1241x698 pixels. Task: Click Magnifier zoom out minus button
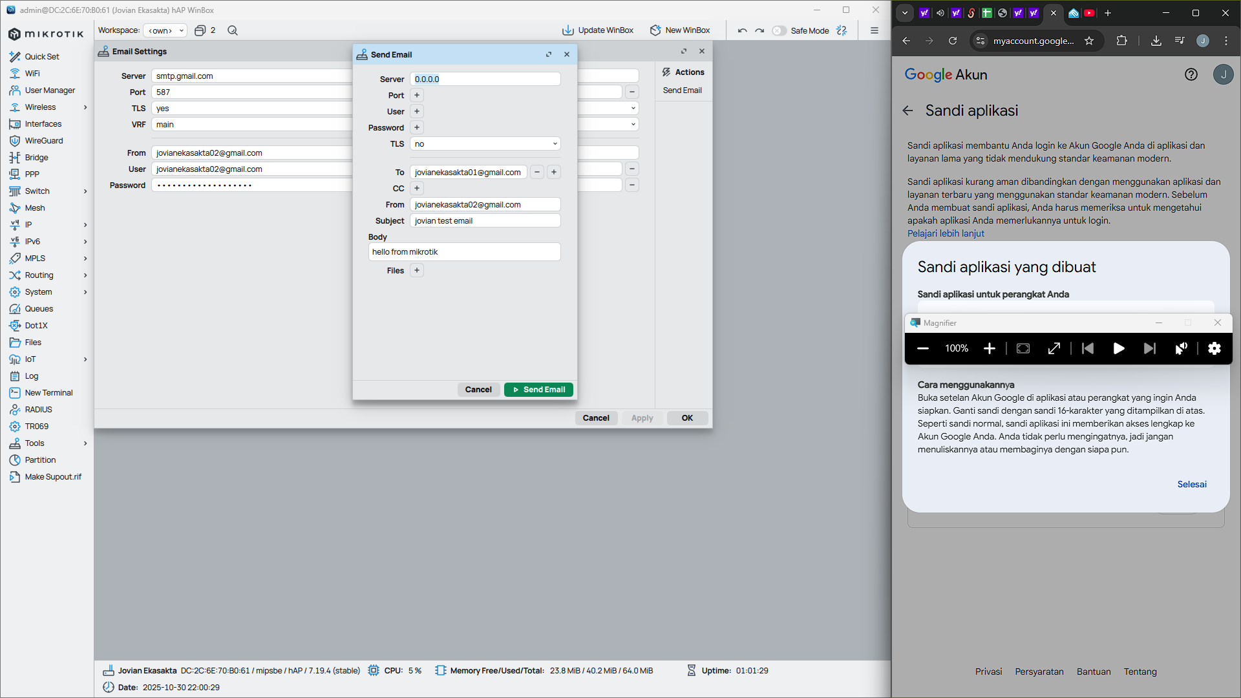coord(923,348)
